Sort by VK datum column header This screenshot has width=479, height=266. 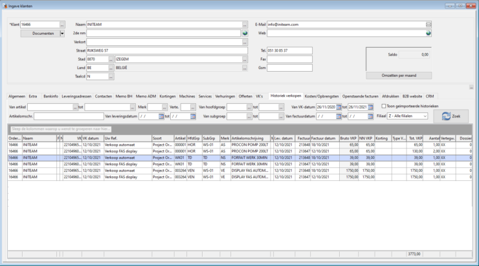point(93,138)
